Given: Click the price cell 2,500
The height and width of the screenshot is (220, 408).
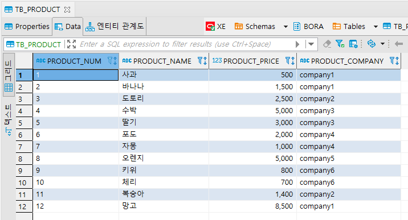Looking at the screenshot, I should pyautogui.click(x=252, y=99).
